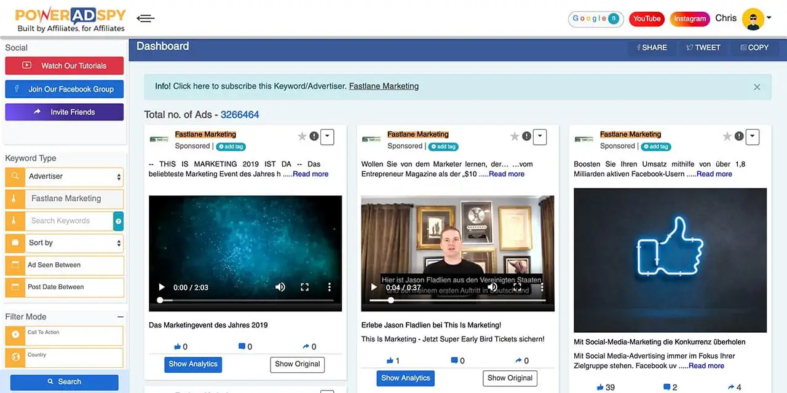Read more on Social Media-Advertising description
Screen dimensions: 787x393
(706, 366)
